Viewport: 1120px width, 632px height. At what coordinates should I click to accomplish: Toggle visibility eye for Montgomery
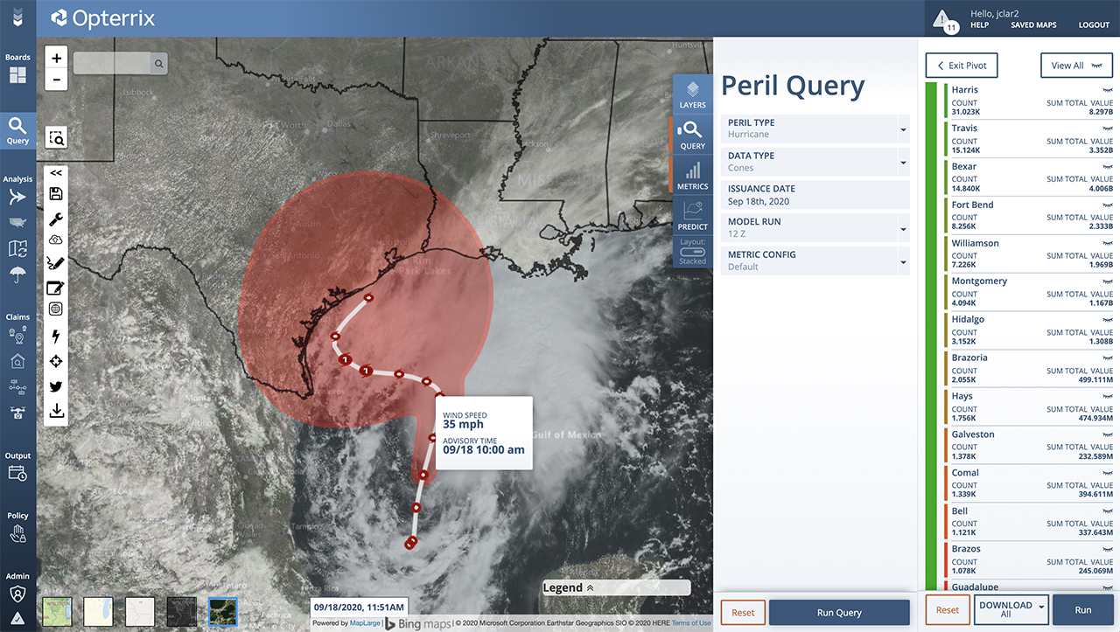coord(1107,282)
